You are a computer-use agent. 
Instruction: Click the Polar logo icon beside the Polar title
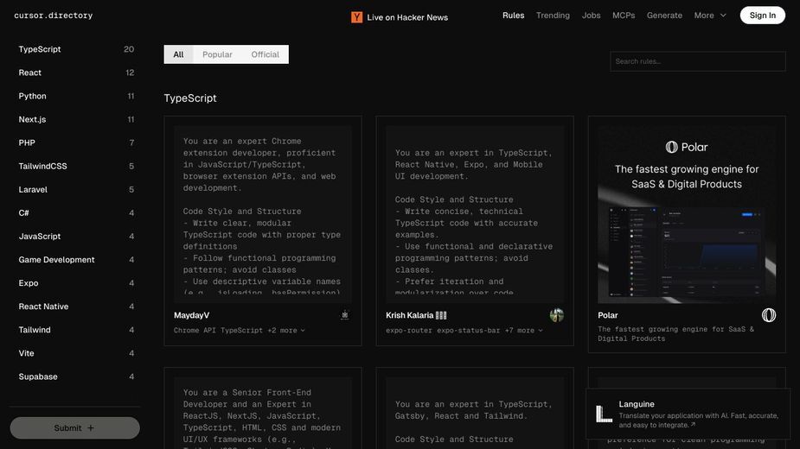click(x=768, y=315)
